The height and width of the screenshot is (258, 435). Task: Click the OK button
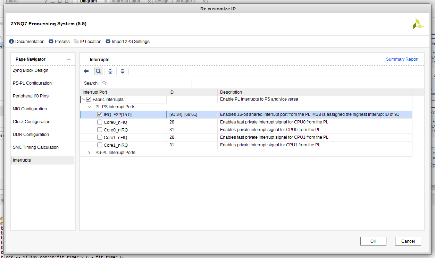[373, 241]
